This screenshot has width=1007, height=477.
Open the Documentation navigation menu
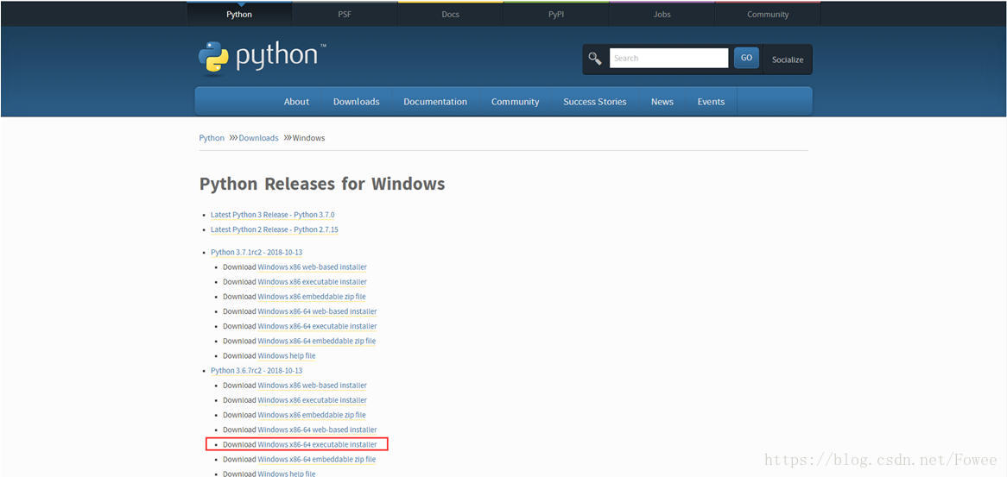pos(435,101)
